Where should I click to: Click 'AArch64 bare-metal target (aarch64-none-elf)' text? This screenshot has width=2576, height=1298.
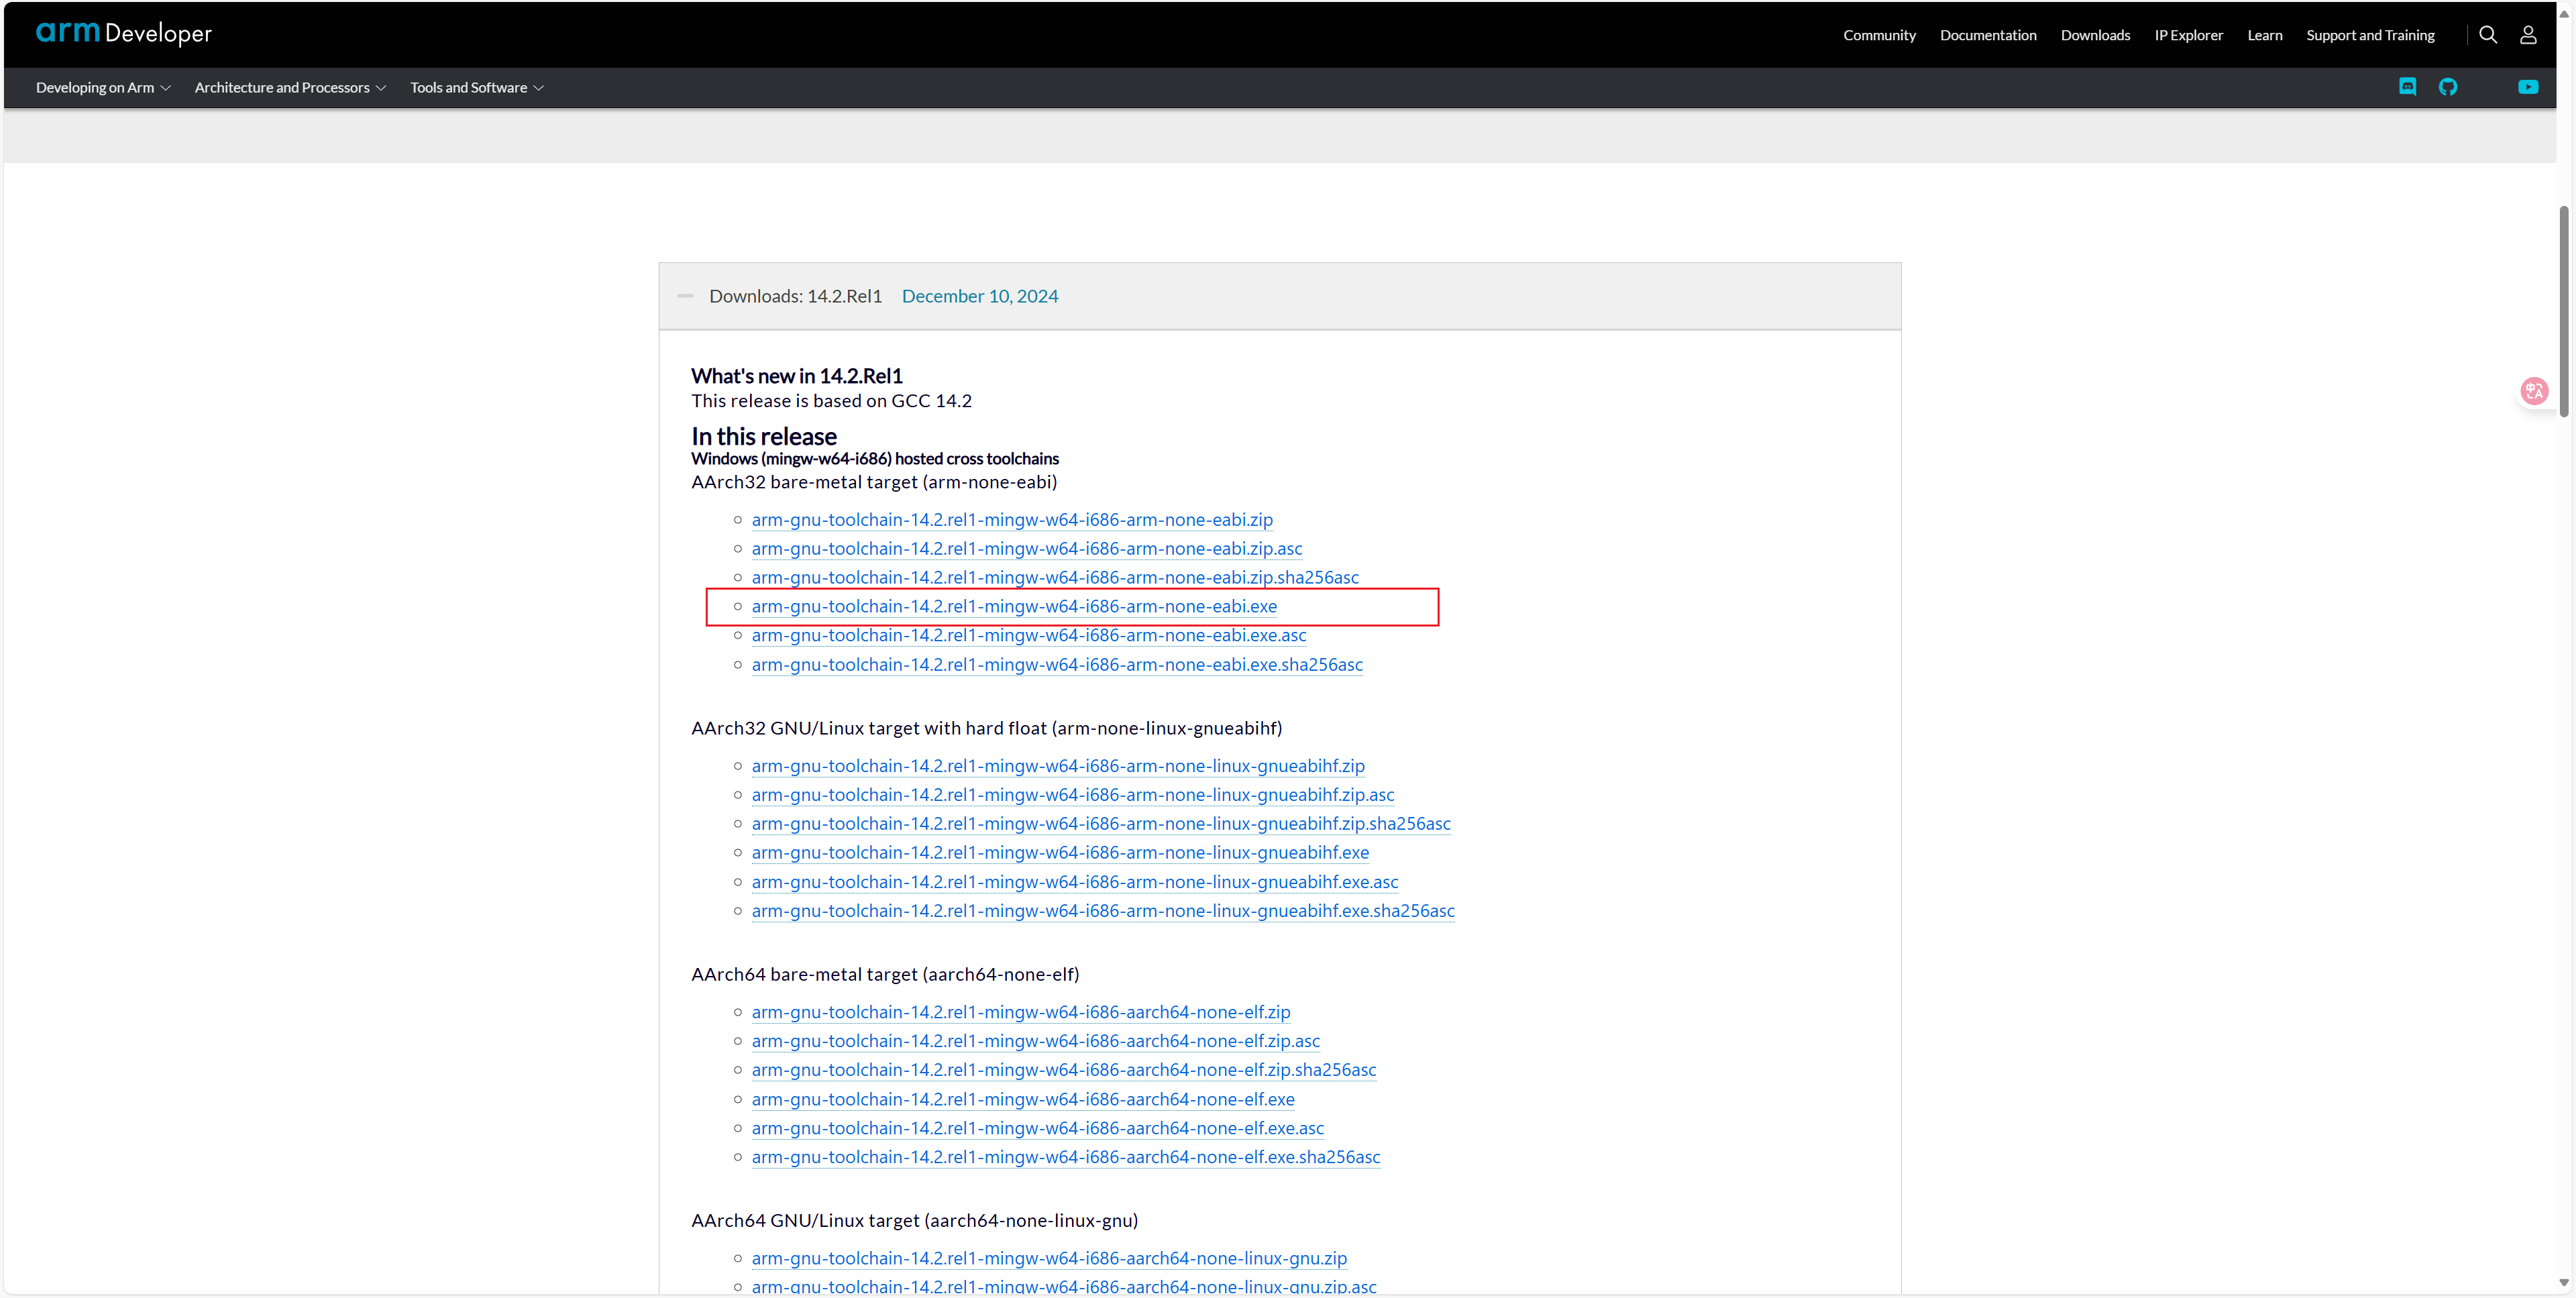[x=885, y=974]
